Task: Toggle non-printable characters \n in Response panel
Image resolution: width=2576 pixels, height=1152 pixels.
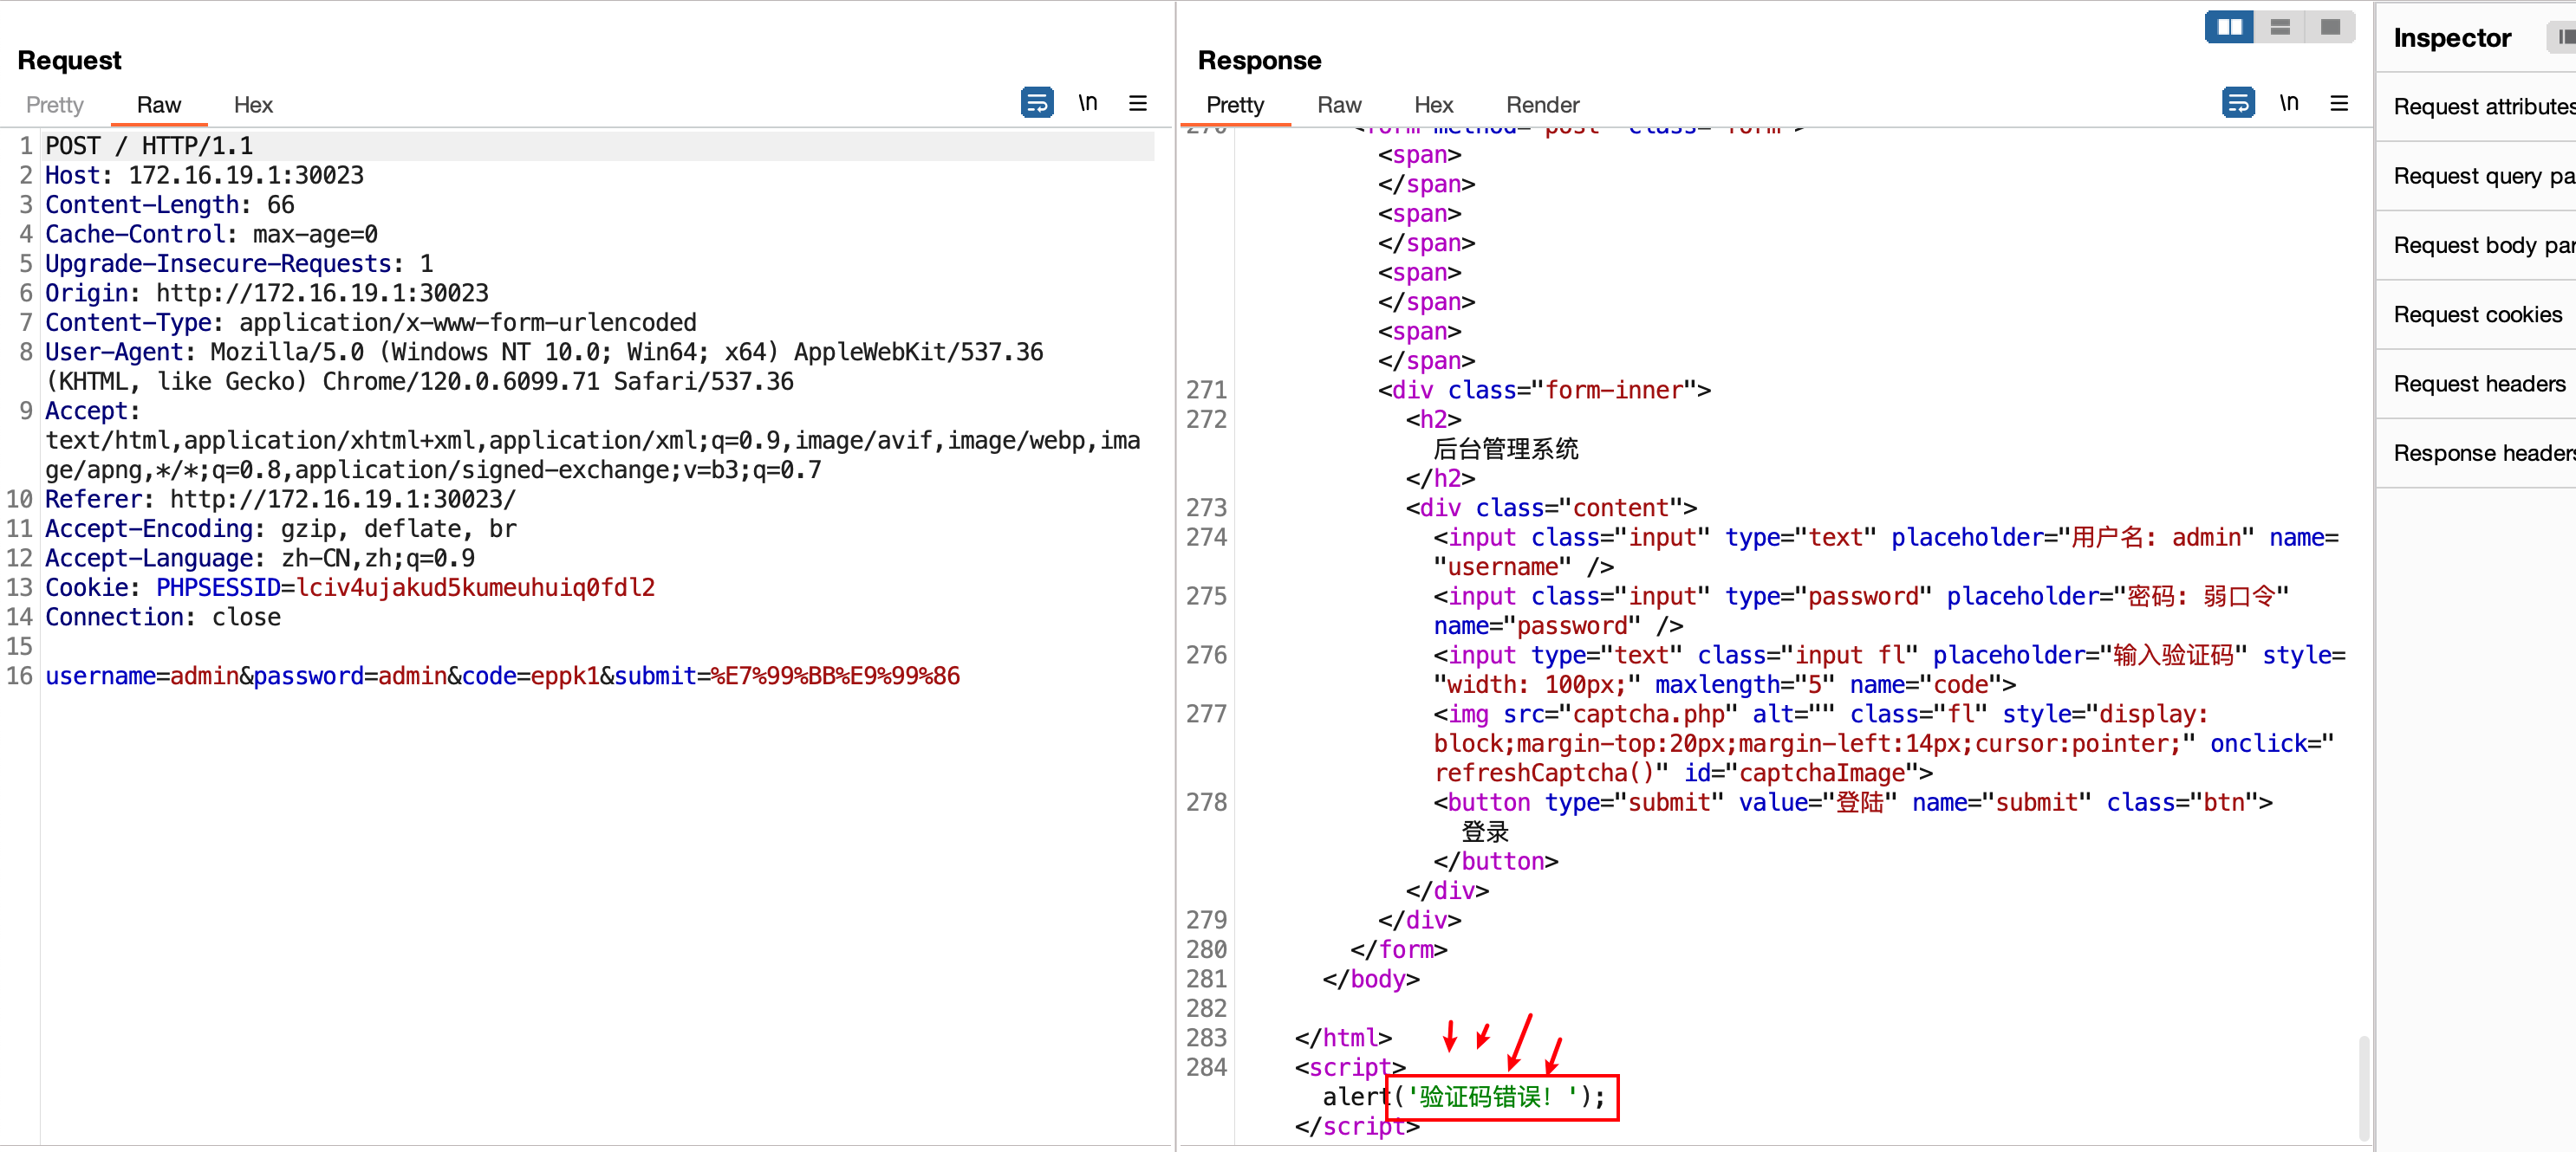Action: pyautogui.click(x=2288, y=103)
